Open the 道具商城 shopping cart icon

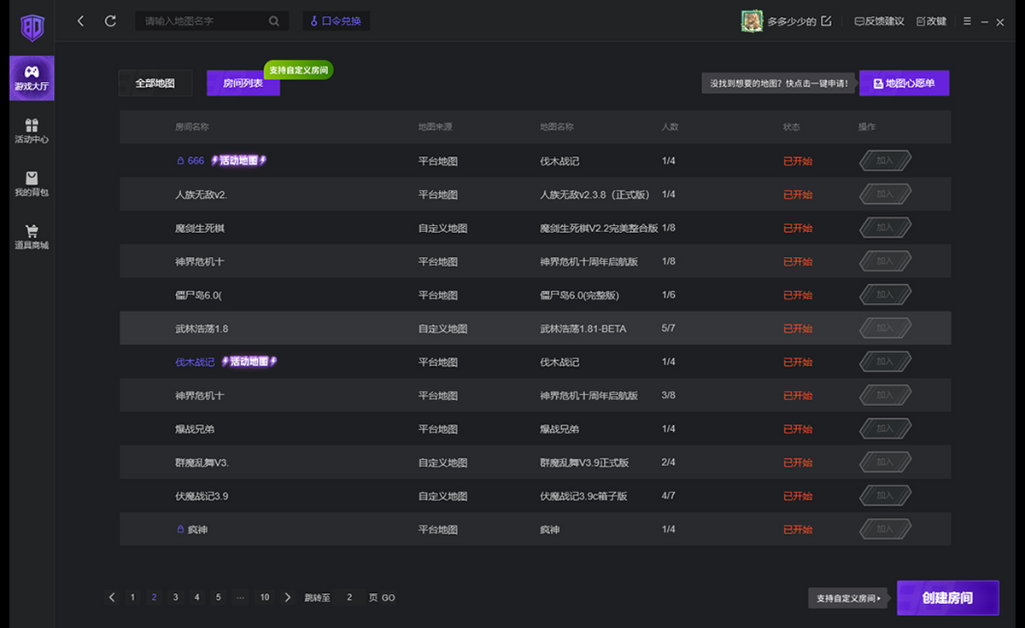pos(32,236)
